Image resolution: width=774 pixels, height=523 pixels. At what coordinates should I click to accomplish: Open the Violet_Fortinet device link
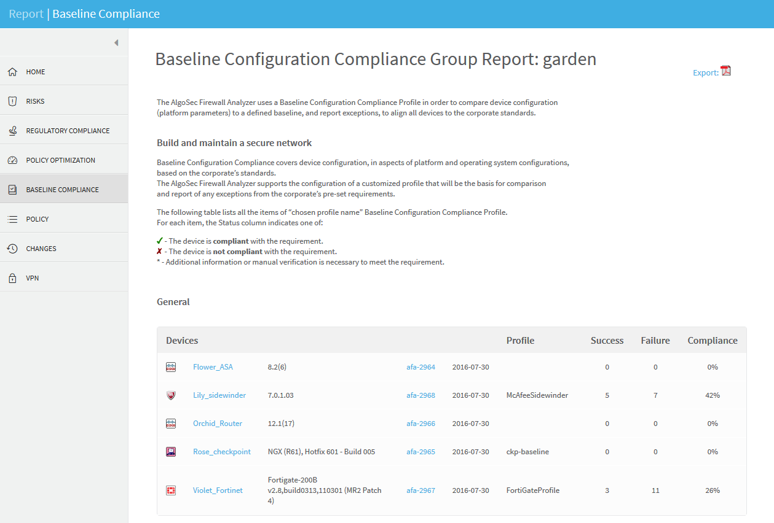218,490
